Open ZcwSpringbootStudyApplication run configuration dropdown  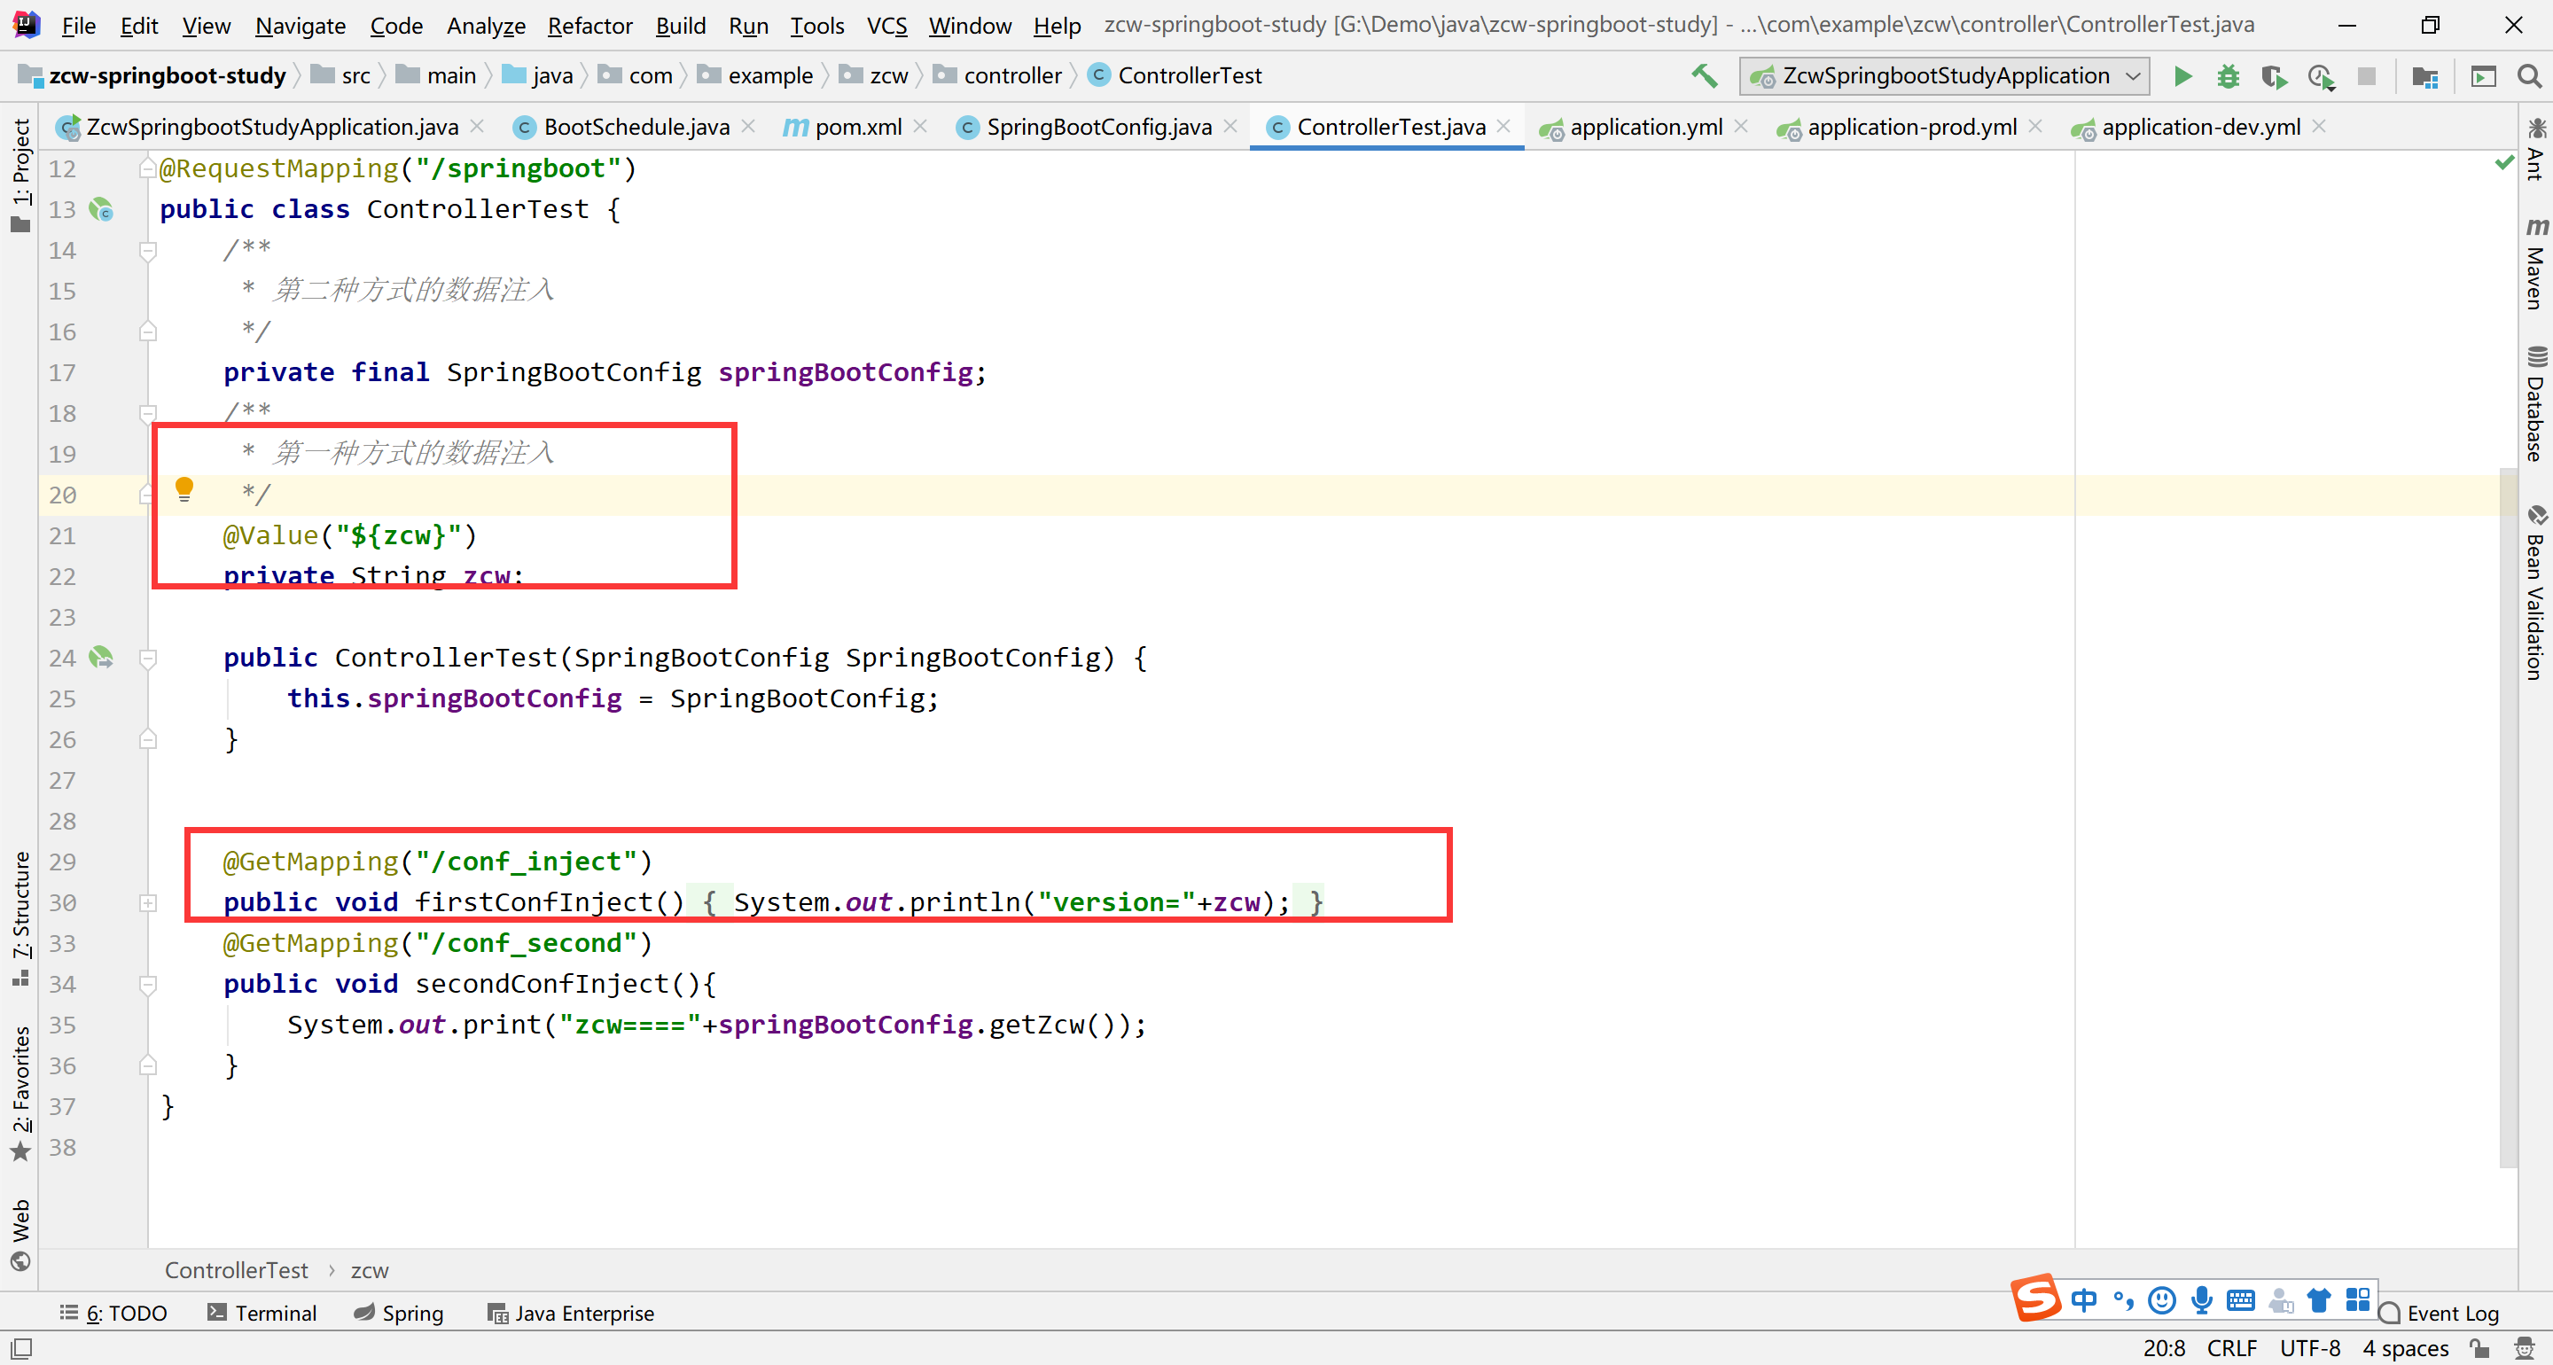point(1945,76)
